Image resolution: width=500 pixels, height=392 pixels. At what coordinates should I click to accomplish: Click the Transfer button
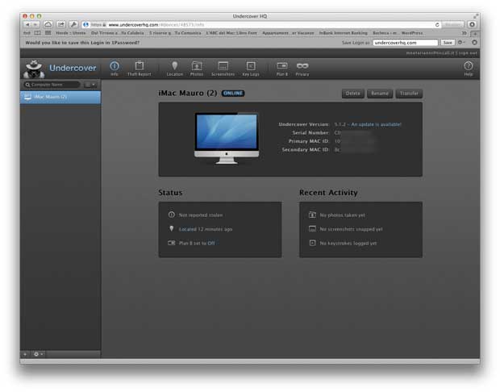coord(409,94)
